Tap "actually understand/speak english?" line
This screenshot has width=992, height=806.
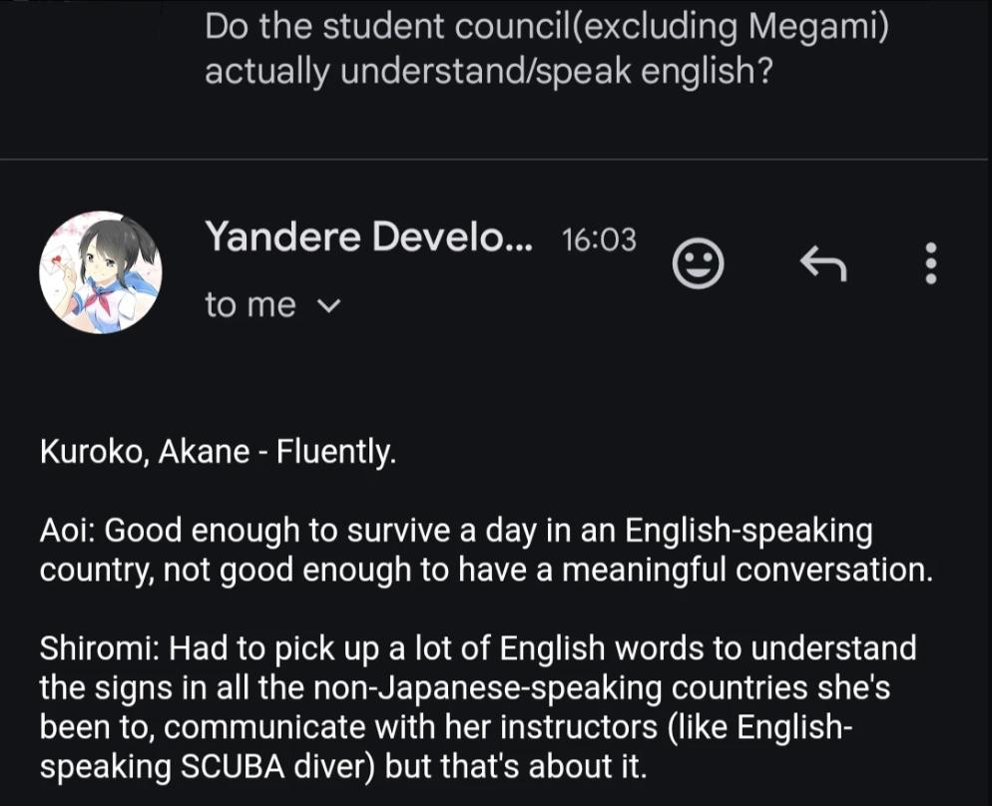point(487,73)
